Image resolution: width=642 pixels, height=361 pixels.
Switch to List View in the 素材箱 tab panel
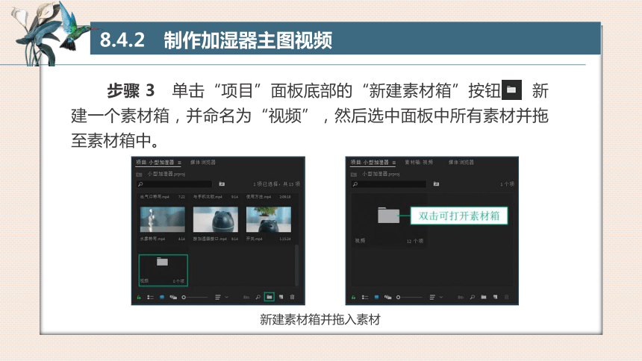365,297
